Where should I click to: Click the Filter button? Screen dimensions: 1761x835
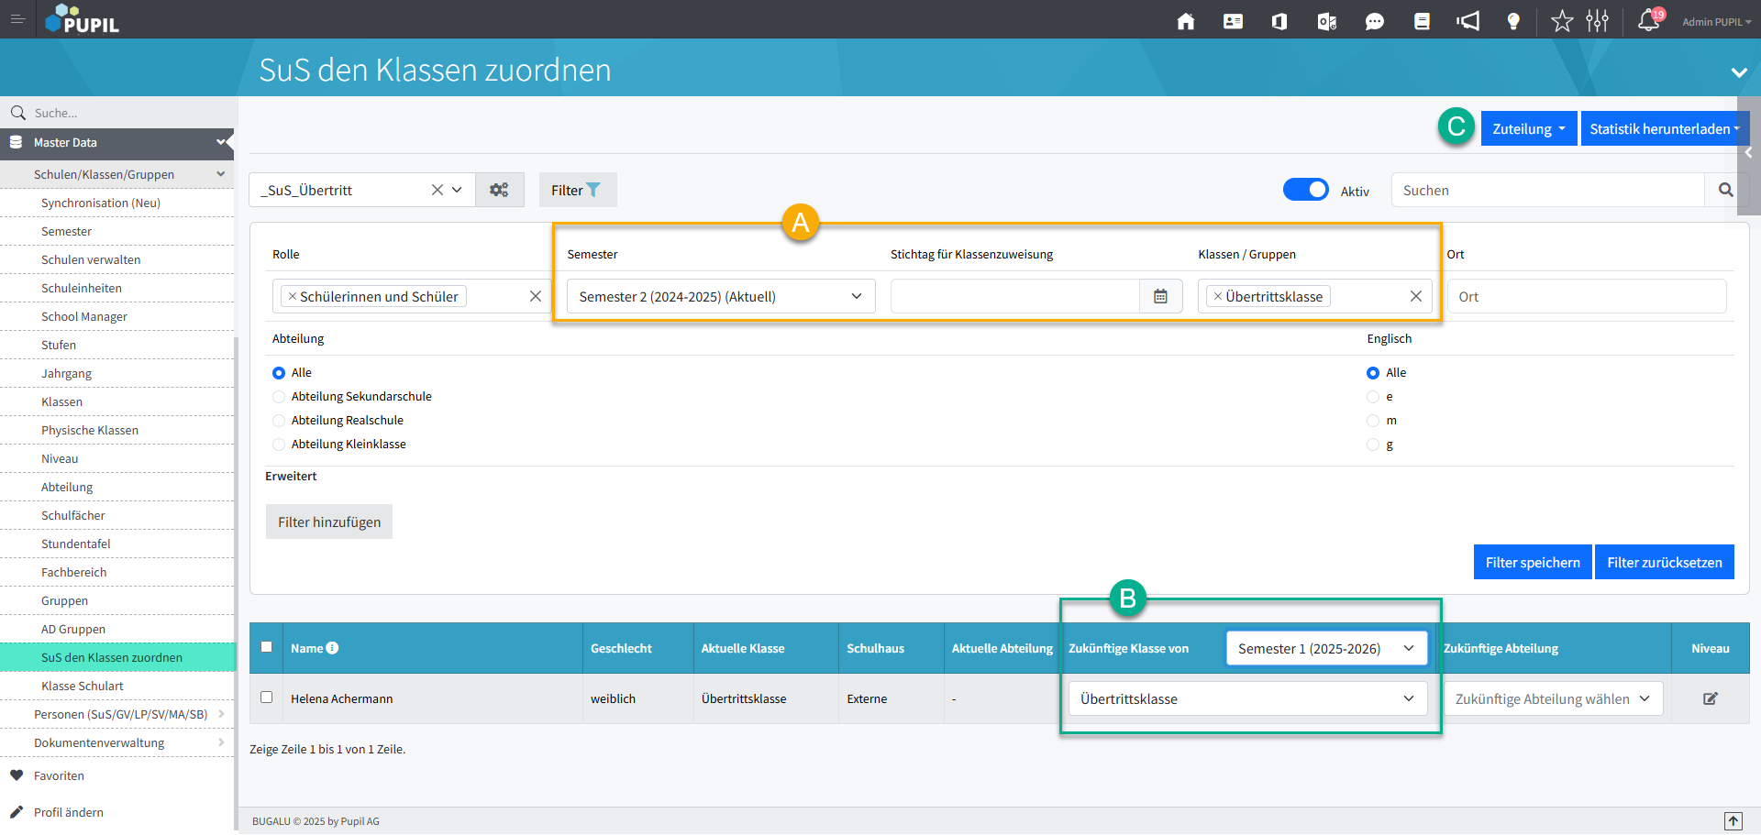[x=577, y=190]
